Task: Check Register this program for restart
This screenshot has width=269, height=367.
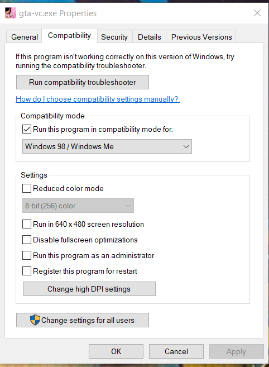Action: pos(27,271)
